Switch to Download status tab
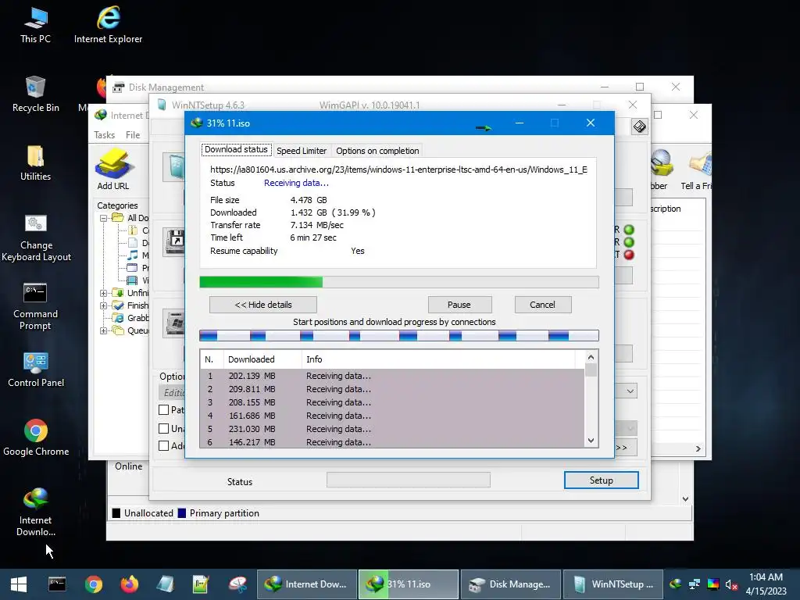Image resolution: width=800 pixels, height=600 pixels. (x=236, y=149)
